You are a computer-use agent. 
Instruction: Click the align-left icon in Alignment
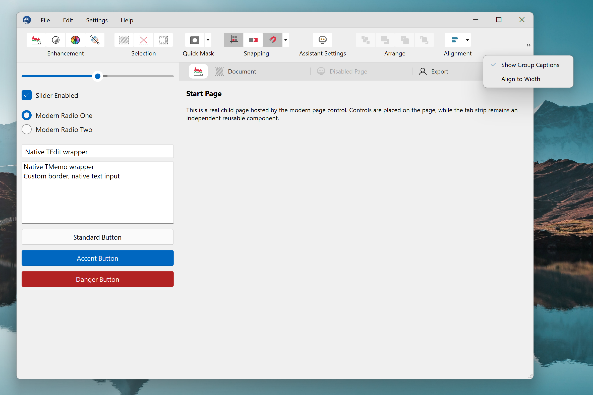click(454, 40)
